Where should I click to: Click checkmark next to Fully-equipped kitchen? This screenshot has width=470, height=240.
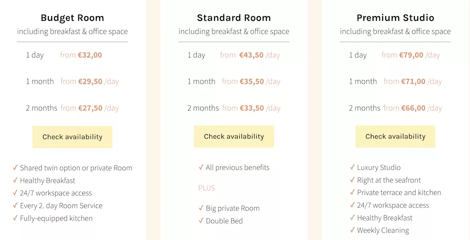(15, 218)
